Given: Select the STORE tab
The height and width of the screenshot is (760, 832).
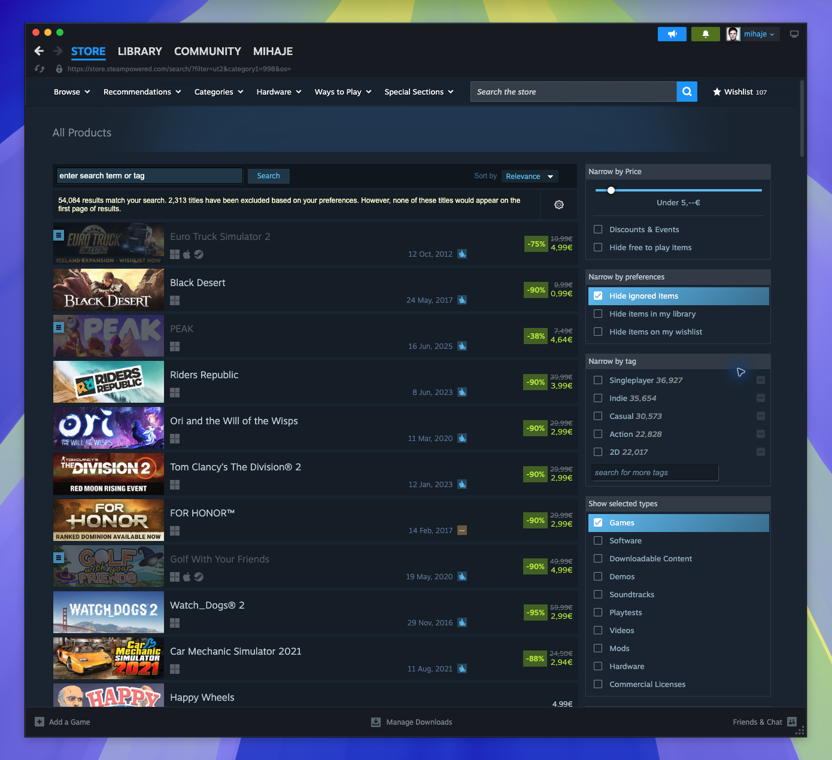Looking at the screenshot, I should 89,51.
